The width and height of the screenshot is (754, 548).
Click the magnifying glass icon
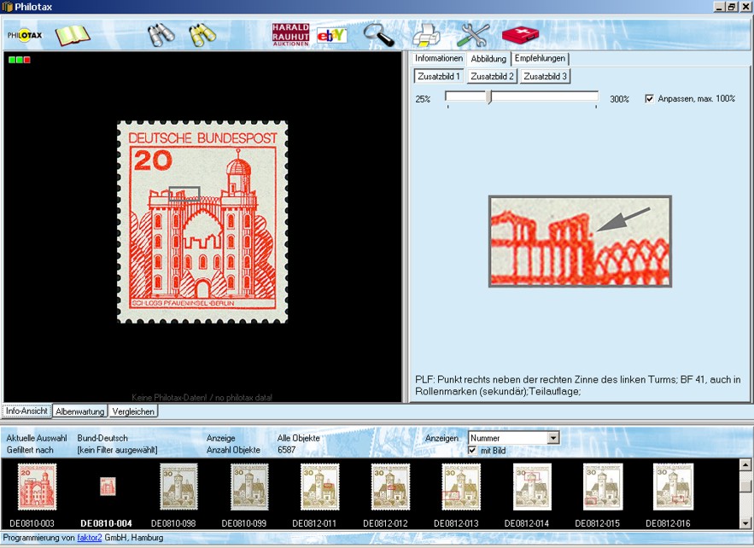(379, 35)
